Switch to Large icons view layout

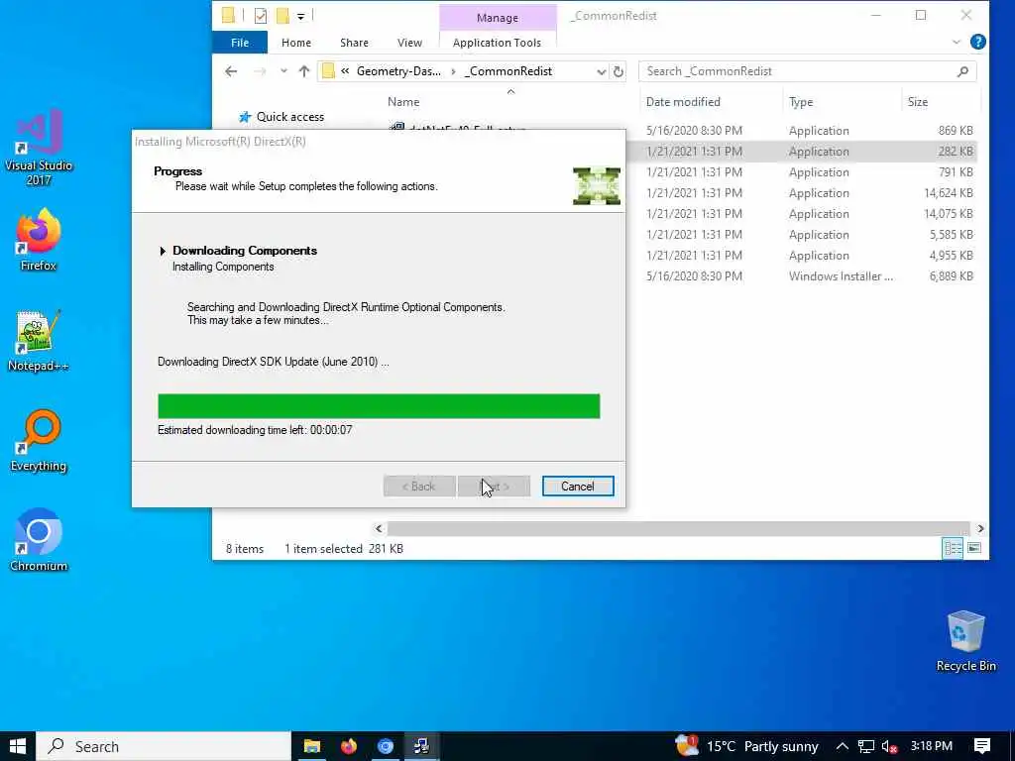pos(973,548)
